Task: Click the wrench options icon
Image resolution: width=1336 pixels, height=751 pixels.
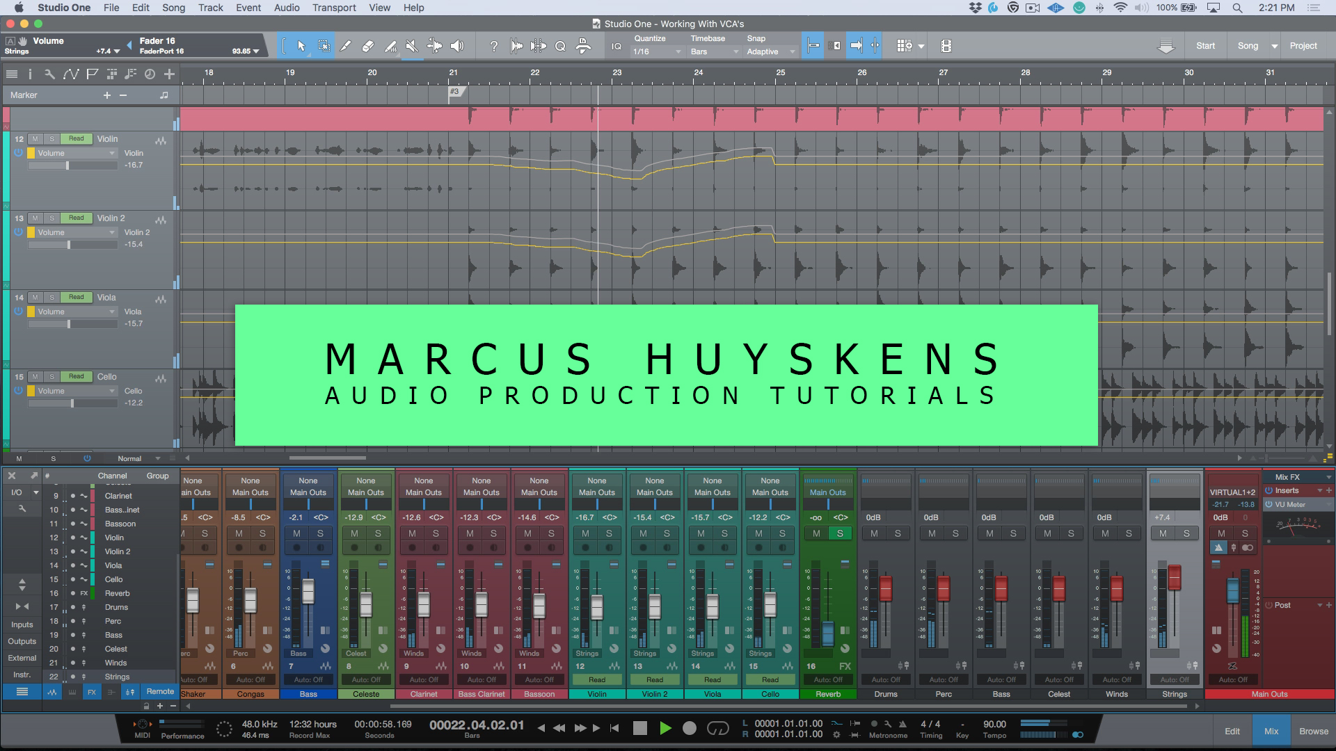Action: click(49, 74)
